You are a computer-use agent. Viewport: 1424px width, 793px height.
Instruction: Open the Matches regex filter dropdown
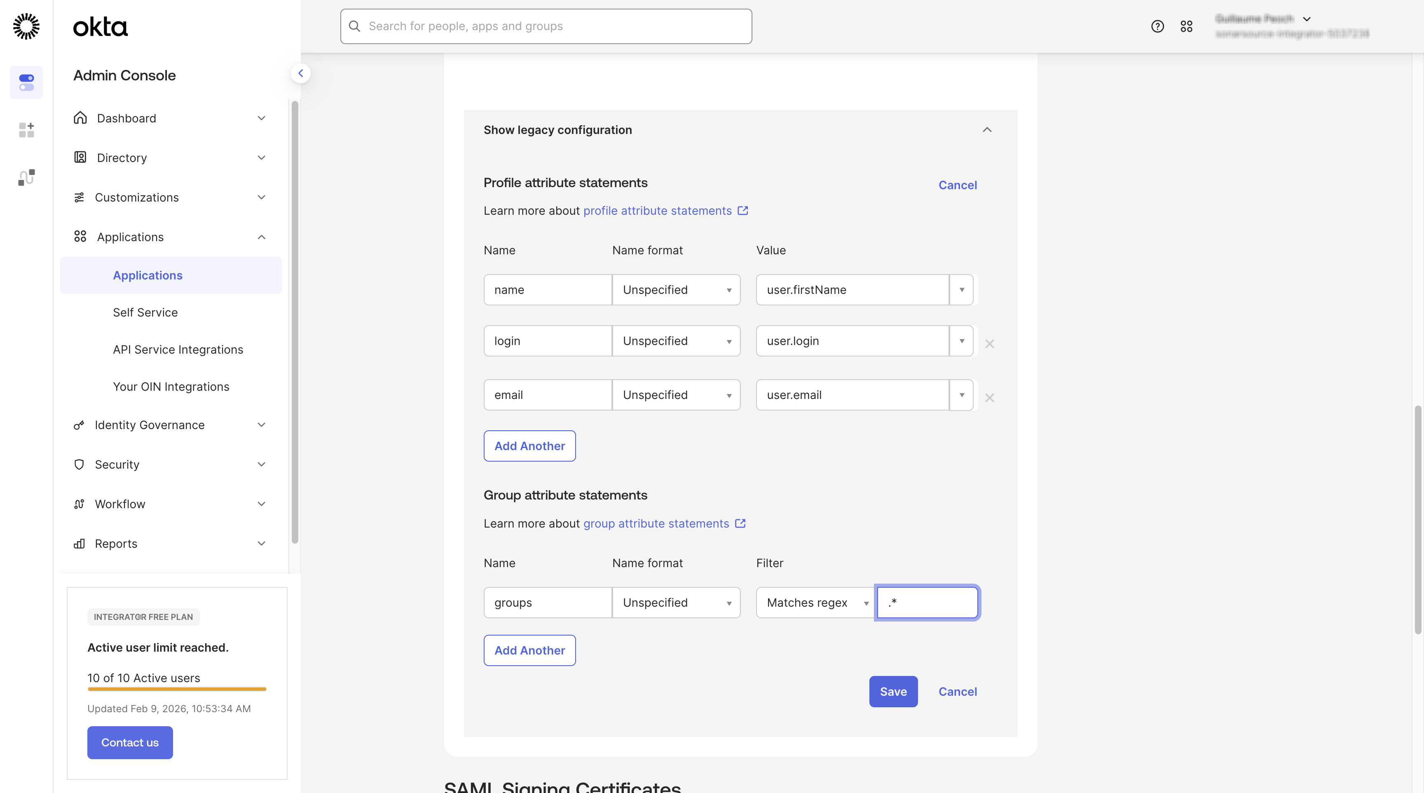click(x=815, y=602)
